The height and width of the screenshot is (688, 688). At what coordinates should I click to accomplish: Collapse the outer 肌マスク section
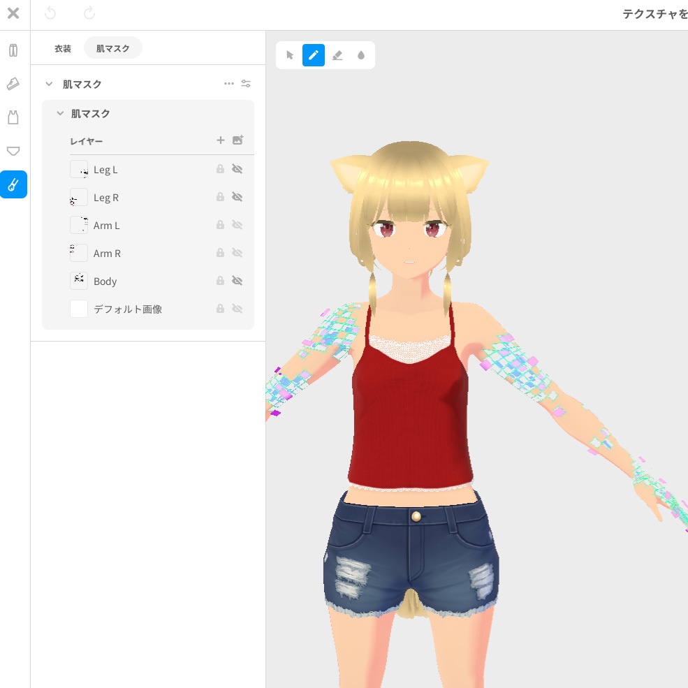pyautogui.click(x=49, y=84)
